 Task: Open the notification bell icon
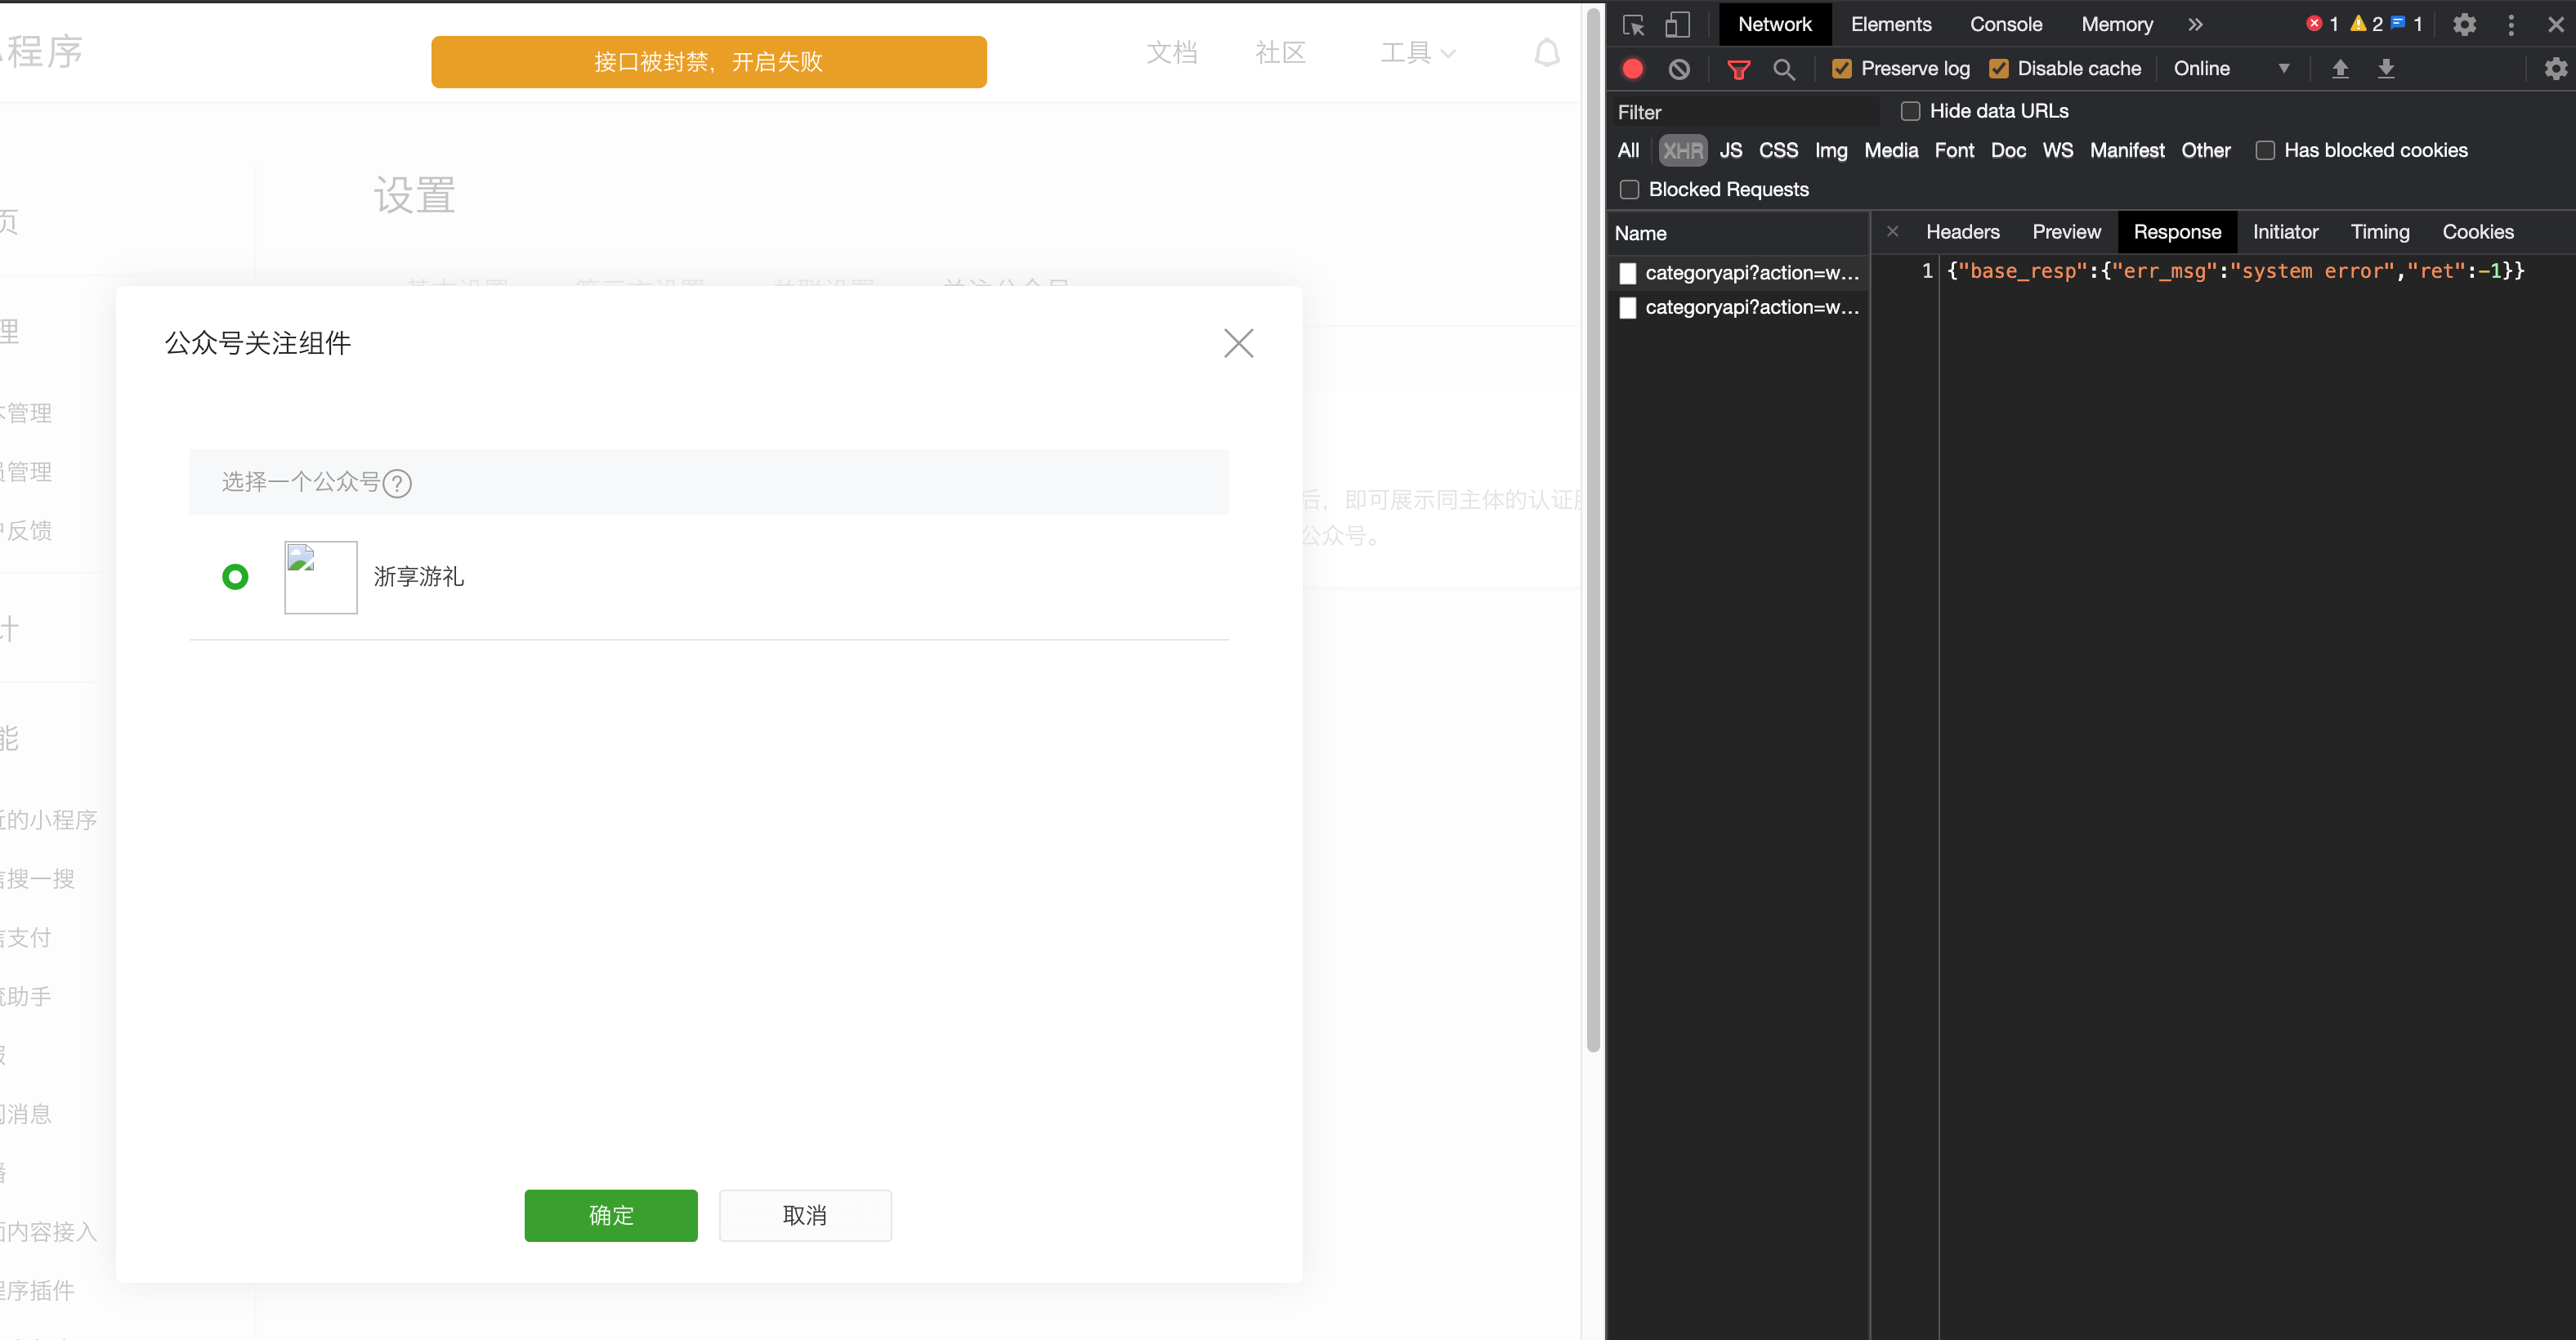[1546, 53]
